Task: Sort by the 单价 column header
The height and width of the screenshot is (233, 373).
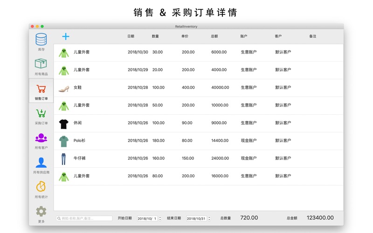Action: click(x=185, y=36)
